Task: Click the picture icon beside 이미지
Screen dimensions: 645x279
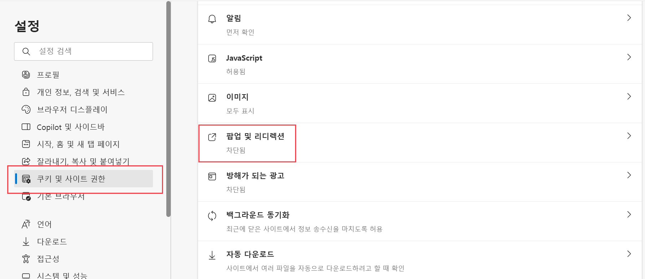Action: pos(212,98)
